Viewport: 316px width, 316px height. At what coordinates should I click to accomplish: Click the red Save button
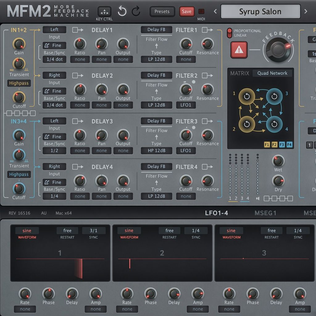pyautogui.click(x=187, y=11)
